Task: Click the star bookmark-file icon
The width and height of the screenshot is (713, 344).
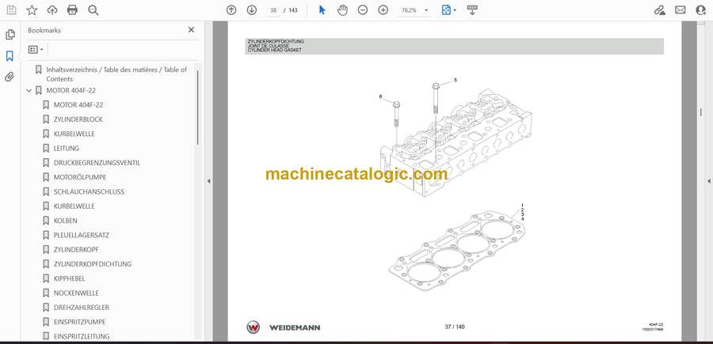Action: pyautogui.click(x=32, y=10)
